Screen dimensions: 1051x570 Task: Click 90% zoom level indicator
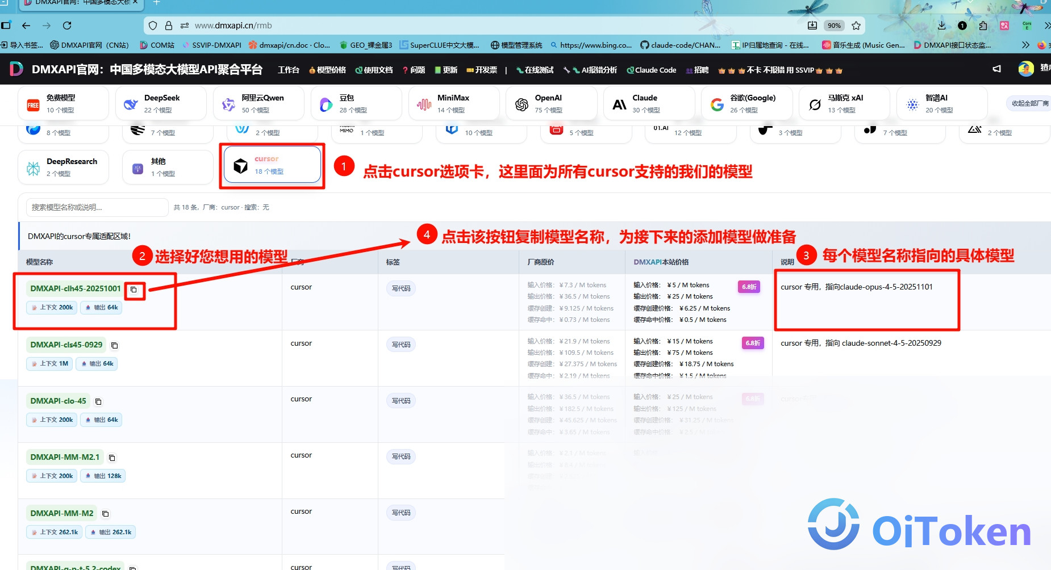point(834,26)
